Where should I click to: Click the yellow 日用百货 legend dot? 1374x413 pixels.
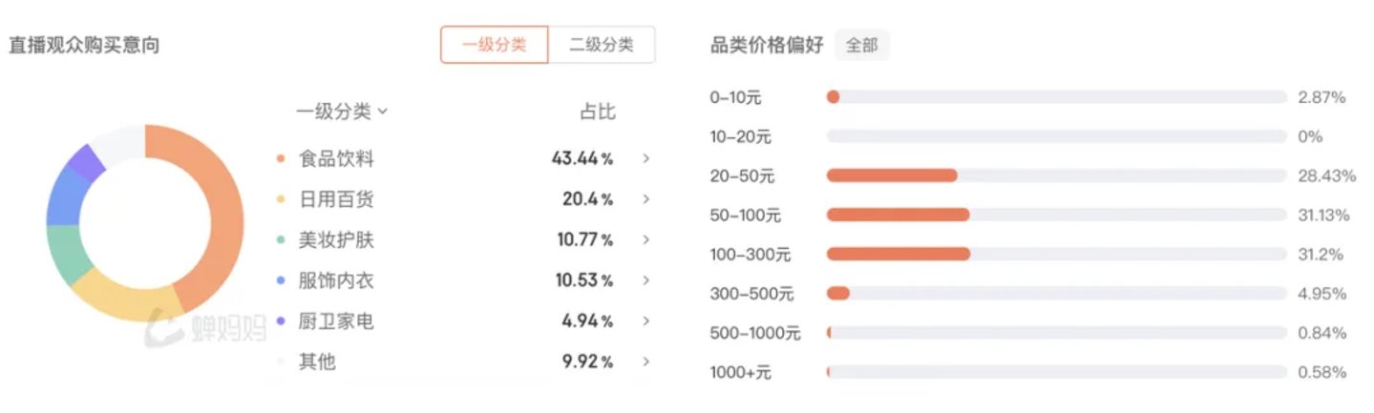point(280,199)
